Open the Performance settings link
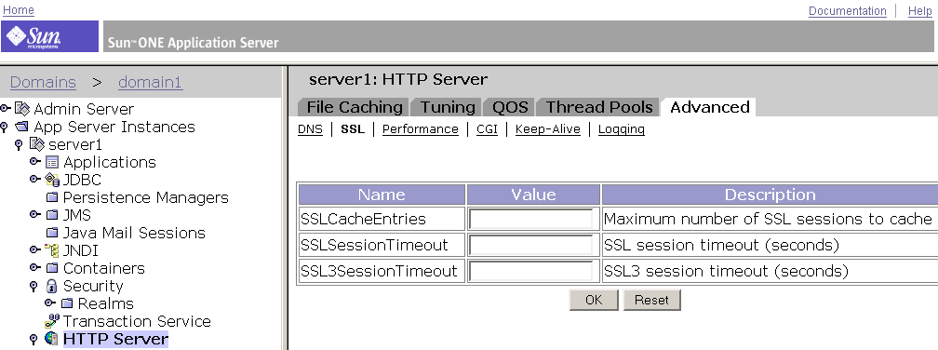Image resolution: width=938 pixels, height=350 pixels. (421, 129)
